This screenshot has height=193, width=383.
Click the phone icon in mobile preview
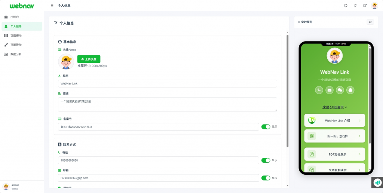tap(319, 90)
